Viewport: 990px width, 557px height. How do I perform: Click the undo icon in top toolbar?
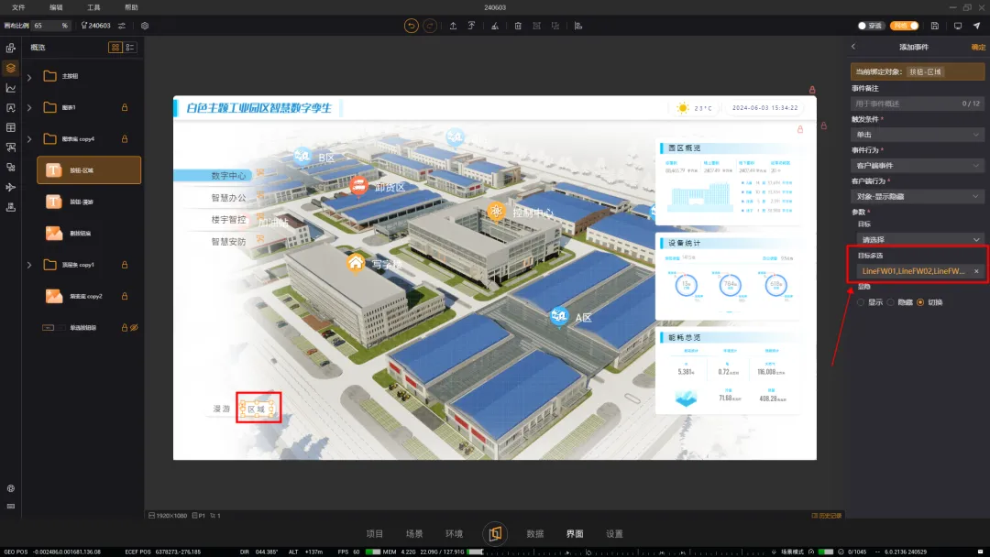coord(411,26)
